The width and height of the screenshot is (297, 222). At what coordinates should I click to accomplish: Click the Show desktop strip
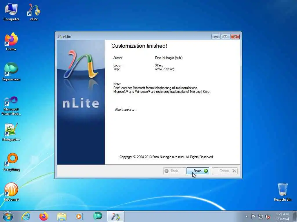click(295, 217)
